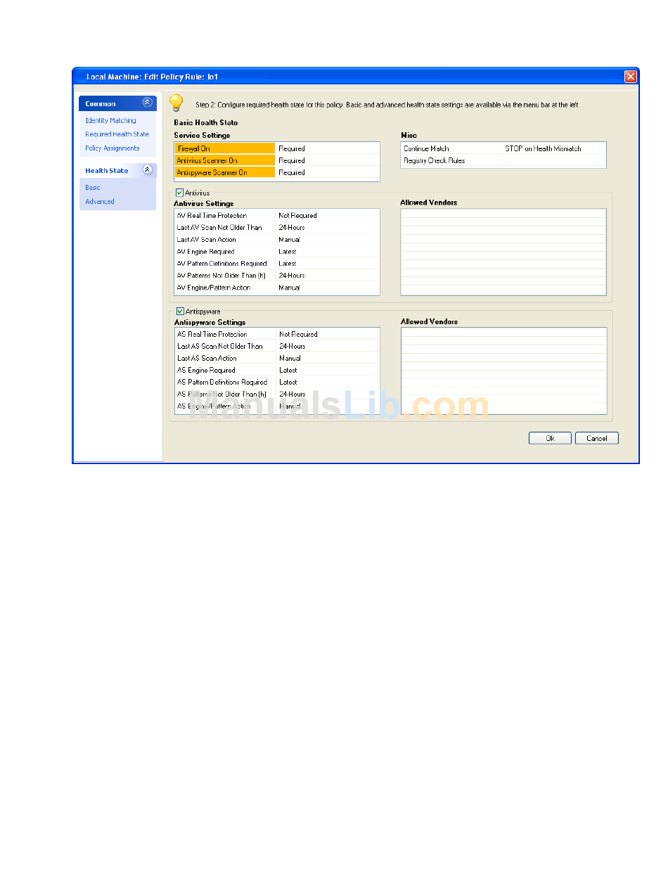
Task: Change AS Real Time Protection Not Required value
Action: (x=328, y=335)
